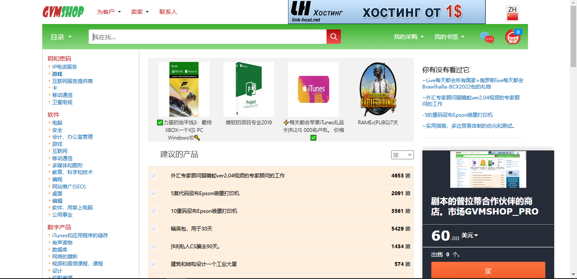The image size is (577, 279).
Task: Open the -5的重码尿布Epson喷墨打印机 link
Action: pyautogui.click(x=457, y=115)
